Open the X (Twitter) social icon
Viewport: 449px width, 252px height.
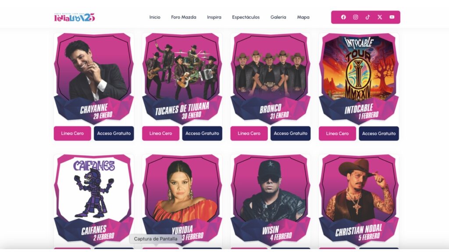tap(380, 17)
